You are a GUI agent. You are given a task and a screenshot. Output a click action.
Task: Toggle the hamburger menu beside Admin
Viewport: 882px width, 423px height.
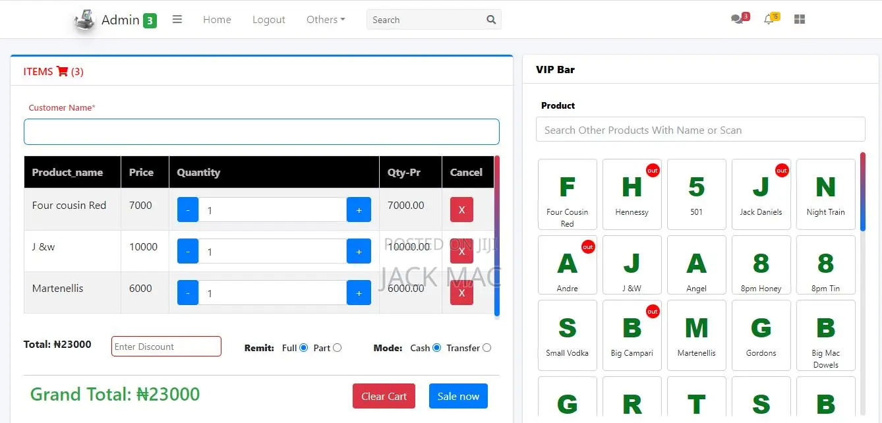click(177, 19)
